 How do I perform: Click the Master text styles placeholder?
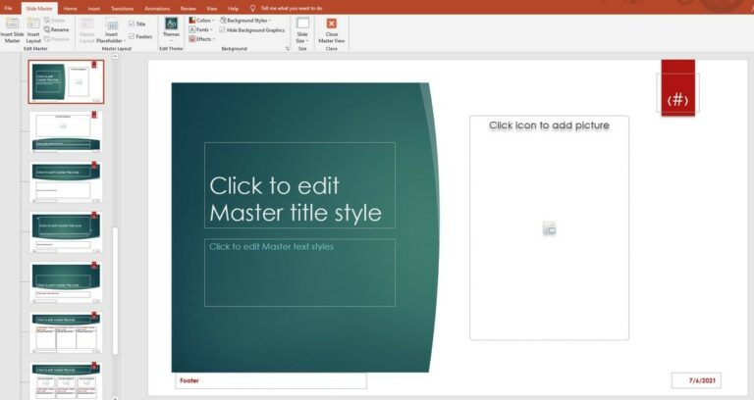pos(299,273)
